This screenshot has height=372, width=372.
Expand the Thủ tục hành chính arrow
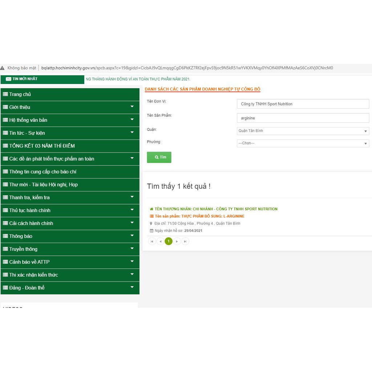tap(132, 210)
